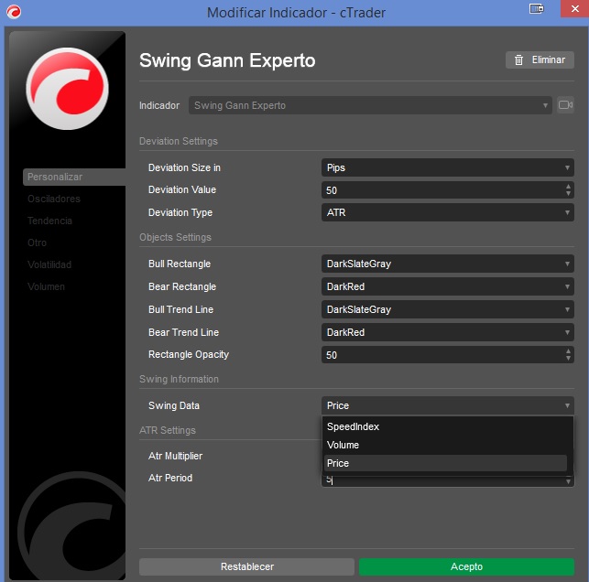Screen dimensions: 589x582
Task: Click the video camera icon beside Indicador
Action: pyautogui.click(x=565, y=105)
